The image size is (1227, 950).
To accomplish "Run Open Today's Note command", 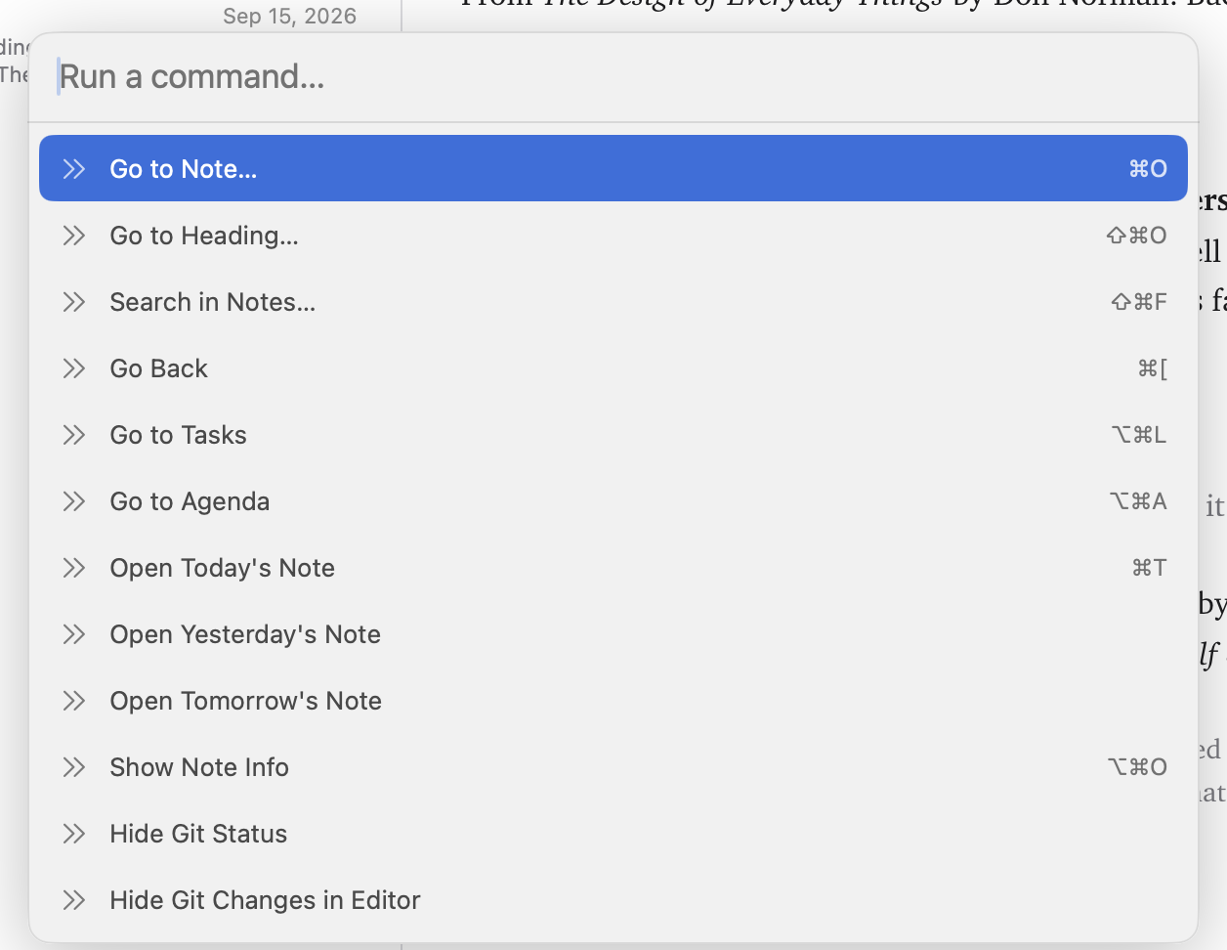I will [613, 567].
